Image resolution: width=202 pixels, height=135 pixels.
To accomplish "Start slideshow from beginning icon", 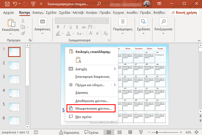I will click(33, 4).
